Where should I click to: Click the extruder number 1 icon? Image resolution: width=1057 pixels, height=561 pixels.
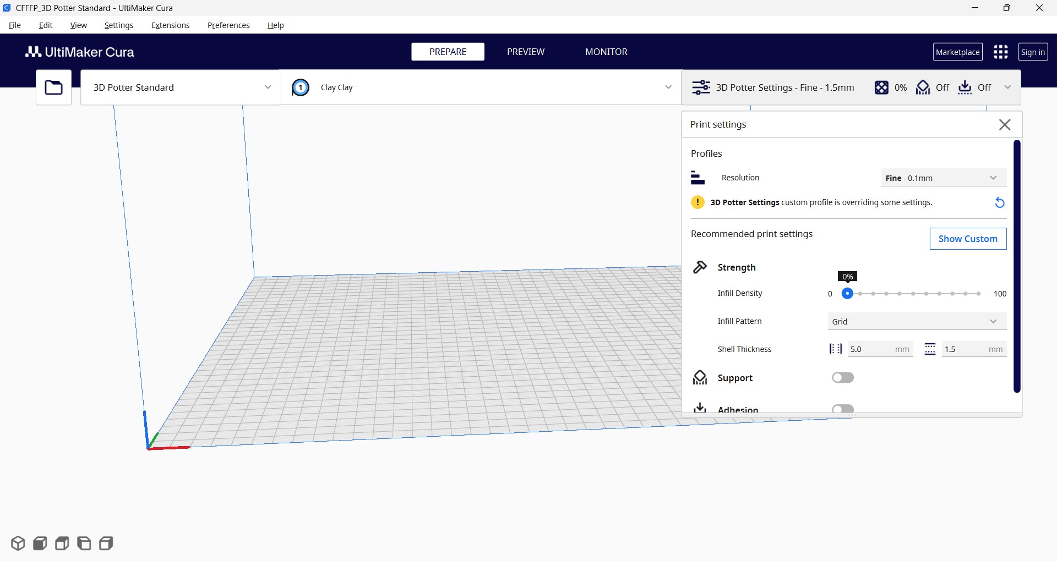click(x=301, y=87)
